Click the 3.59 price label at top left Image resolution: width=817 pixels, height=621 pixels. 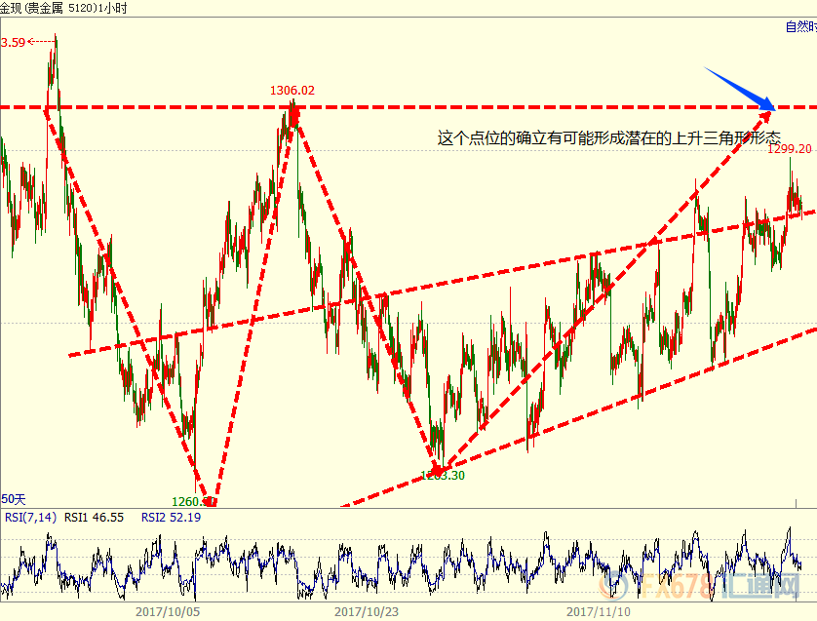pos(14,42)
